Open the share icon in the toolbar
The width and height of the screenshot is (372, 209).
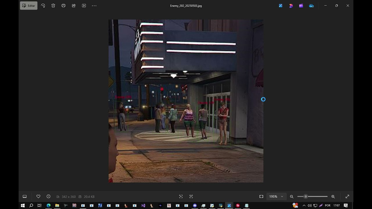[74, 6]
